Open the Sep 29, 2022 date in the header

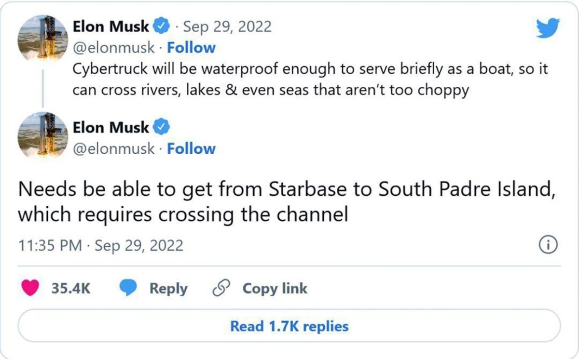(227, 27)
